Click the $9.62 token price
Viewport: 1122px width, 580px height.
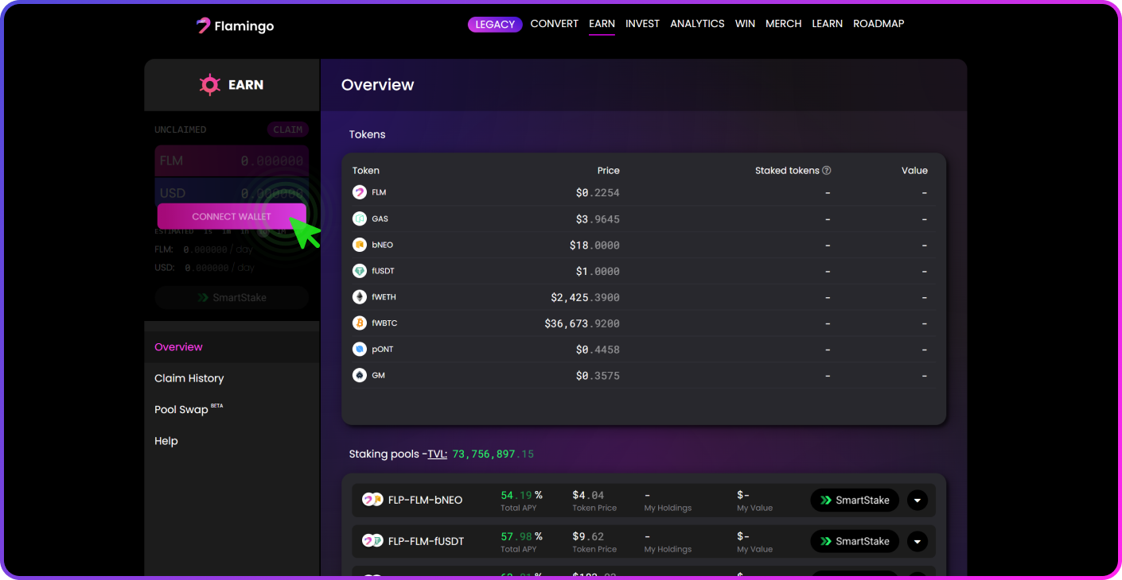click(588, 536)
